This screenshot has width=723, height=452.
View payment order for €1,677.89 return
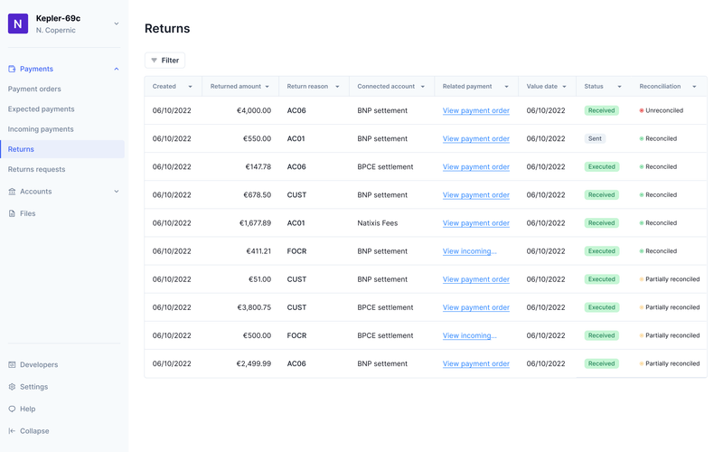[476, 223]
